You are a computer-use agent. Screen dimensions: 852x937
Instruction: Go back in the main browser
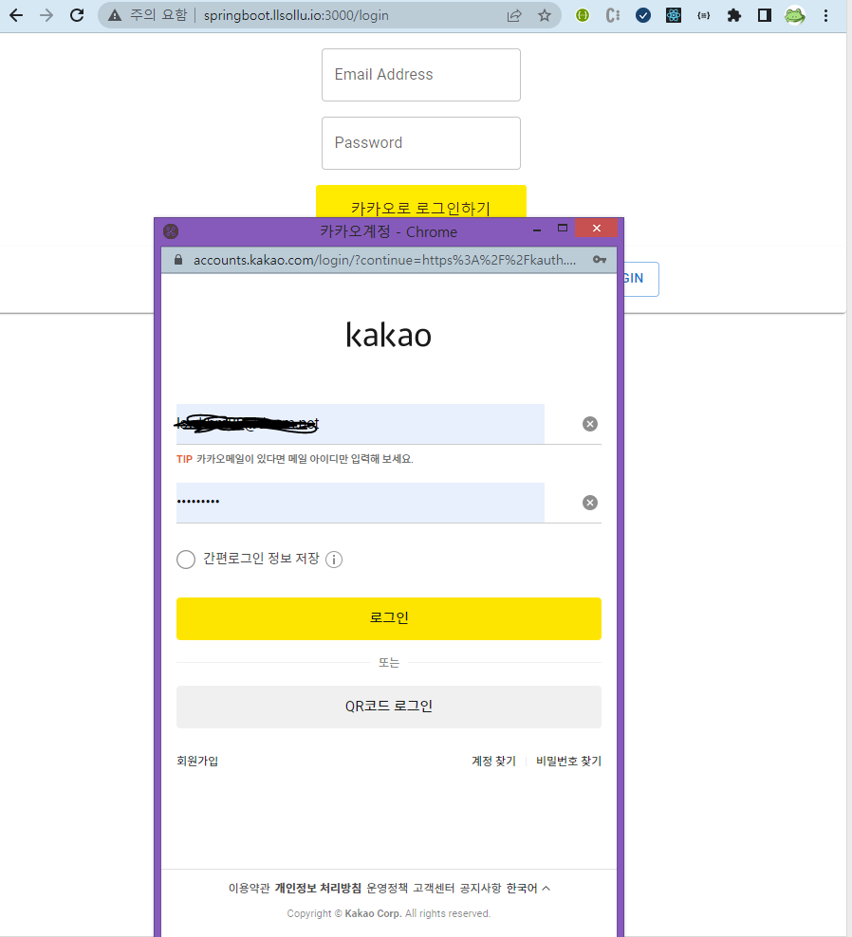pos(16,15)
